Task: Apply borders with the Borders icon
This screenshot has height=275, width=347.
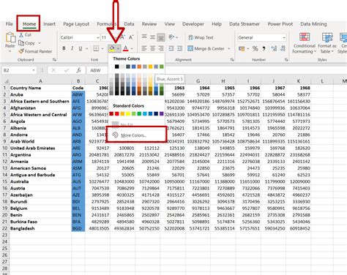Action: point(96,48)
